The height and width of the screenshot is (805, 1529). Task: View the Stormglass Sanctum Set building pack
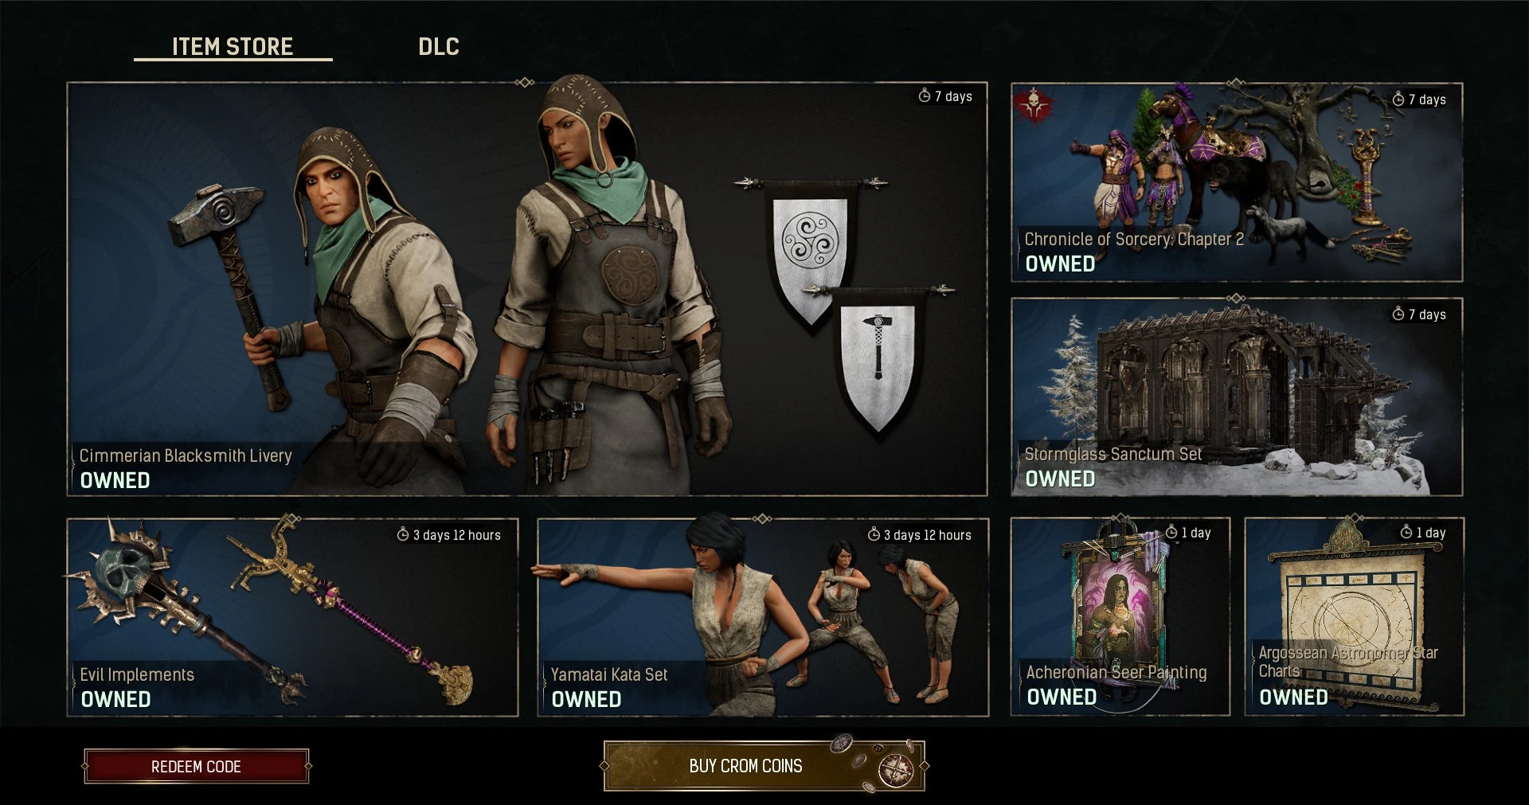[x=1237, y=397]
